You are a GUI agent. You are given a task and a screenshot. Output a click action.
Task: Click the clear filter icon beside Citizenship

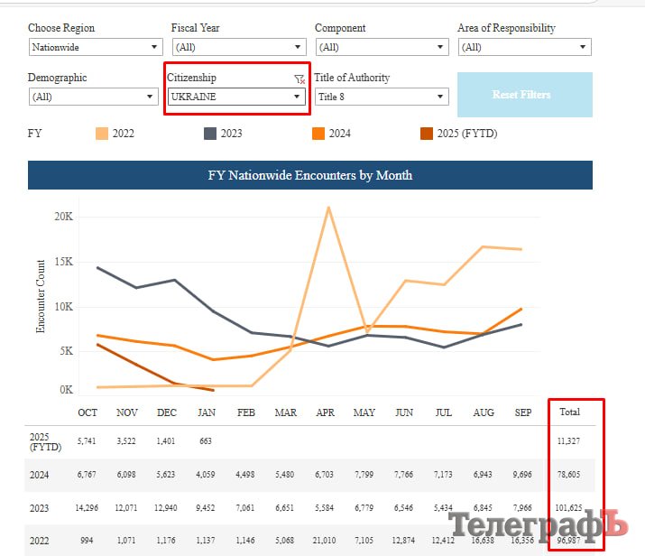[299, 79]
